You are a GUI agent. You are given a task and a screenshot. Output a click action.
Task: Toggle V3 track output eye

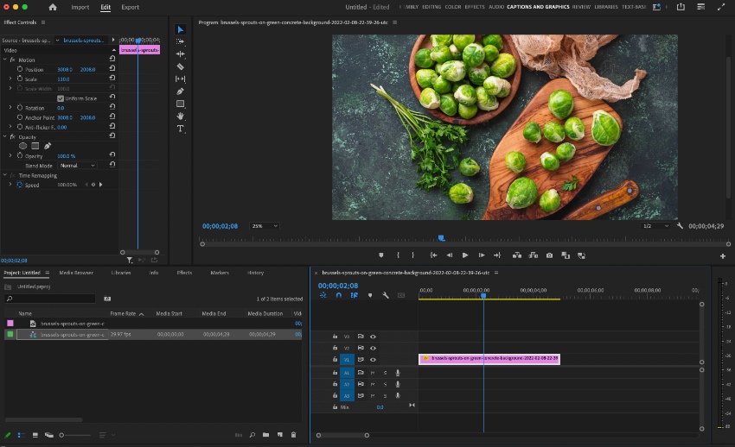point(374,337)
